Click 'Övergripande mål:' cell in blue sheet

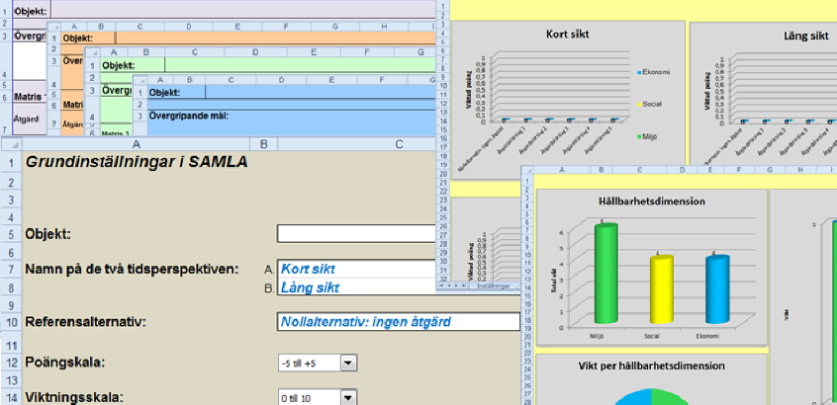tap(188, 116)
